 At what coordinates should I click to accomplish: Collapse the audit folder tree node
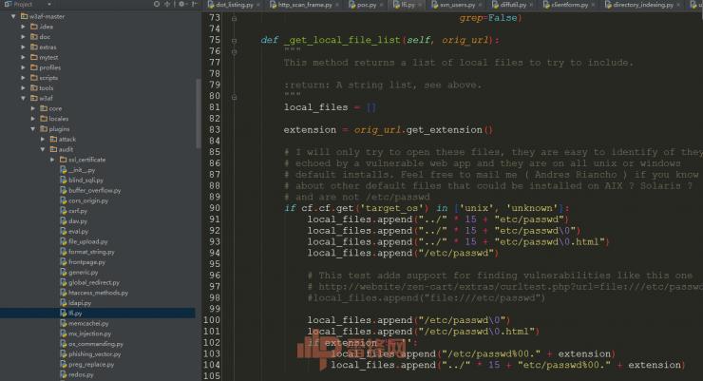pyautogui.click(x=42, y=149)
